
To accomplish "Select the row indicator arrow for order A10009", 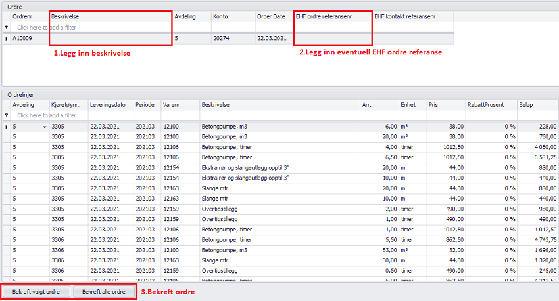I will point(7,39).
